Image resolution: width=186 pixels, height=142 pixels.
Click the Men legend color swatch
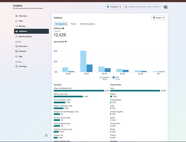tap(114, 77)
